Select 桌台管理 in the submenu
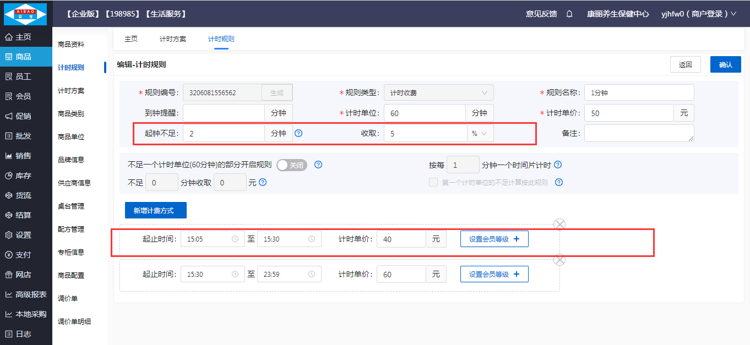Screen dimensions: 750x345 tap(71, 206)
